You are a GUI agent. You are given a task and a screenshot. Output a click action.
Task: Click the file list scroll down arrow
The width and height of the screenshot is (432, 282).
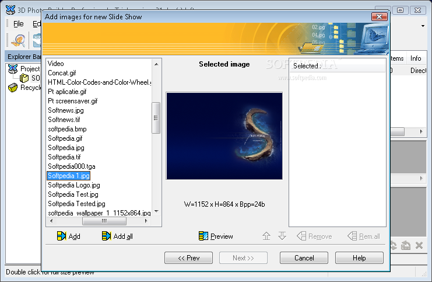pos(156,211)
